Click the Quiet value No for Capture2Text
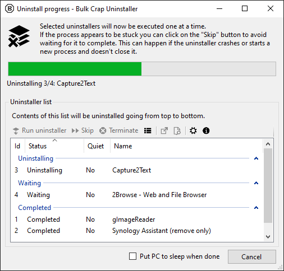The height and width of the screenshot is (271, 284). click(90, 170)
